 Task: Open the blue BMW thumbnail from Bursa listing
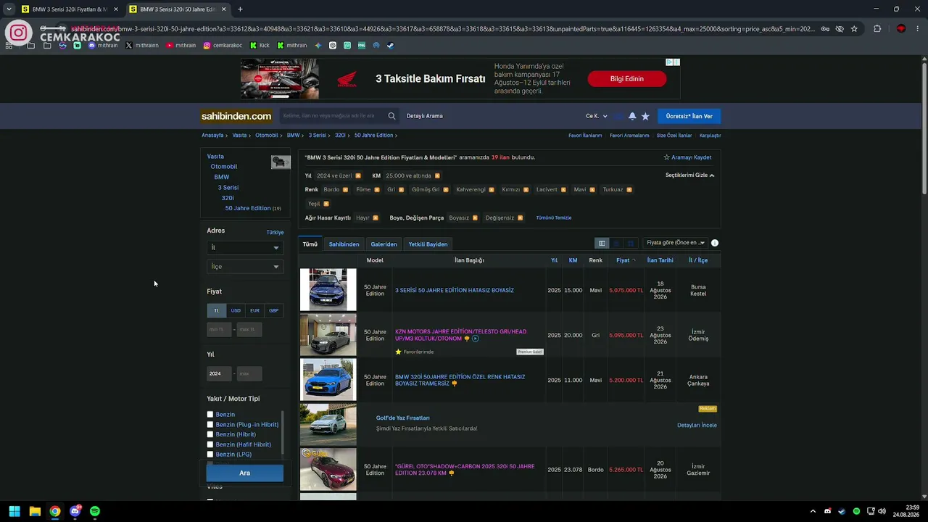click(328, 289)
